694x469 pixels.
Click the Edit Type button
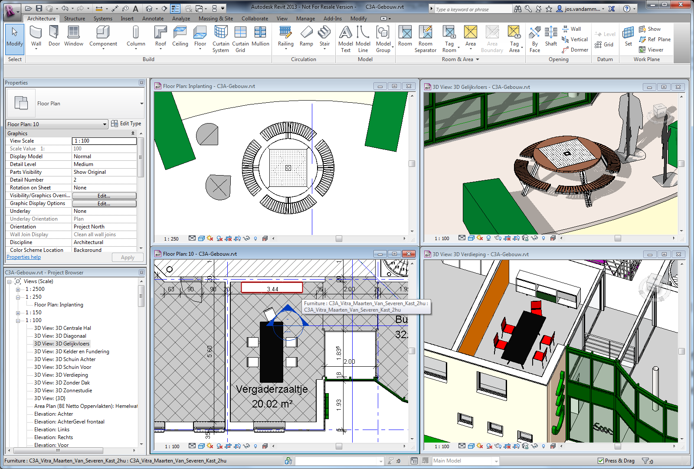126,124
